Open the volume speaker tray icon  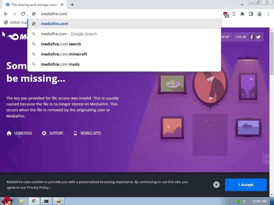(x=245, y=201)
